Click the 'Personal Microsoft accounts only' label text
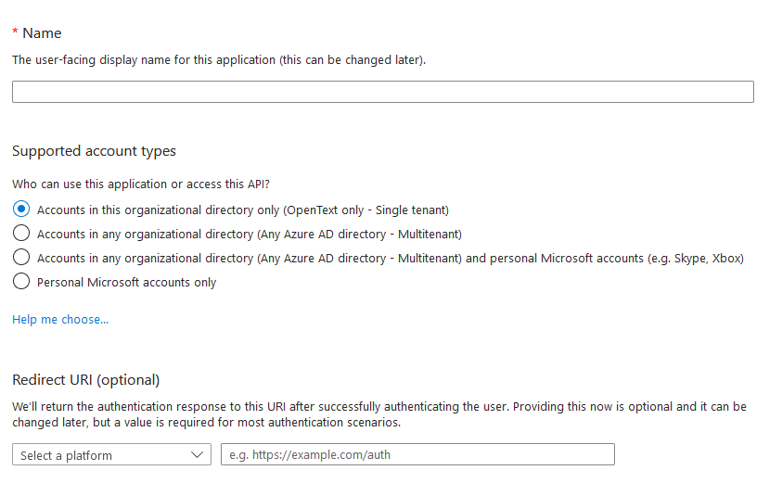Screen dimensions: 769x483 click(x=126, y=282)
